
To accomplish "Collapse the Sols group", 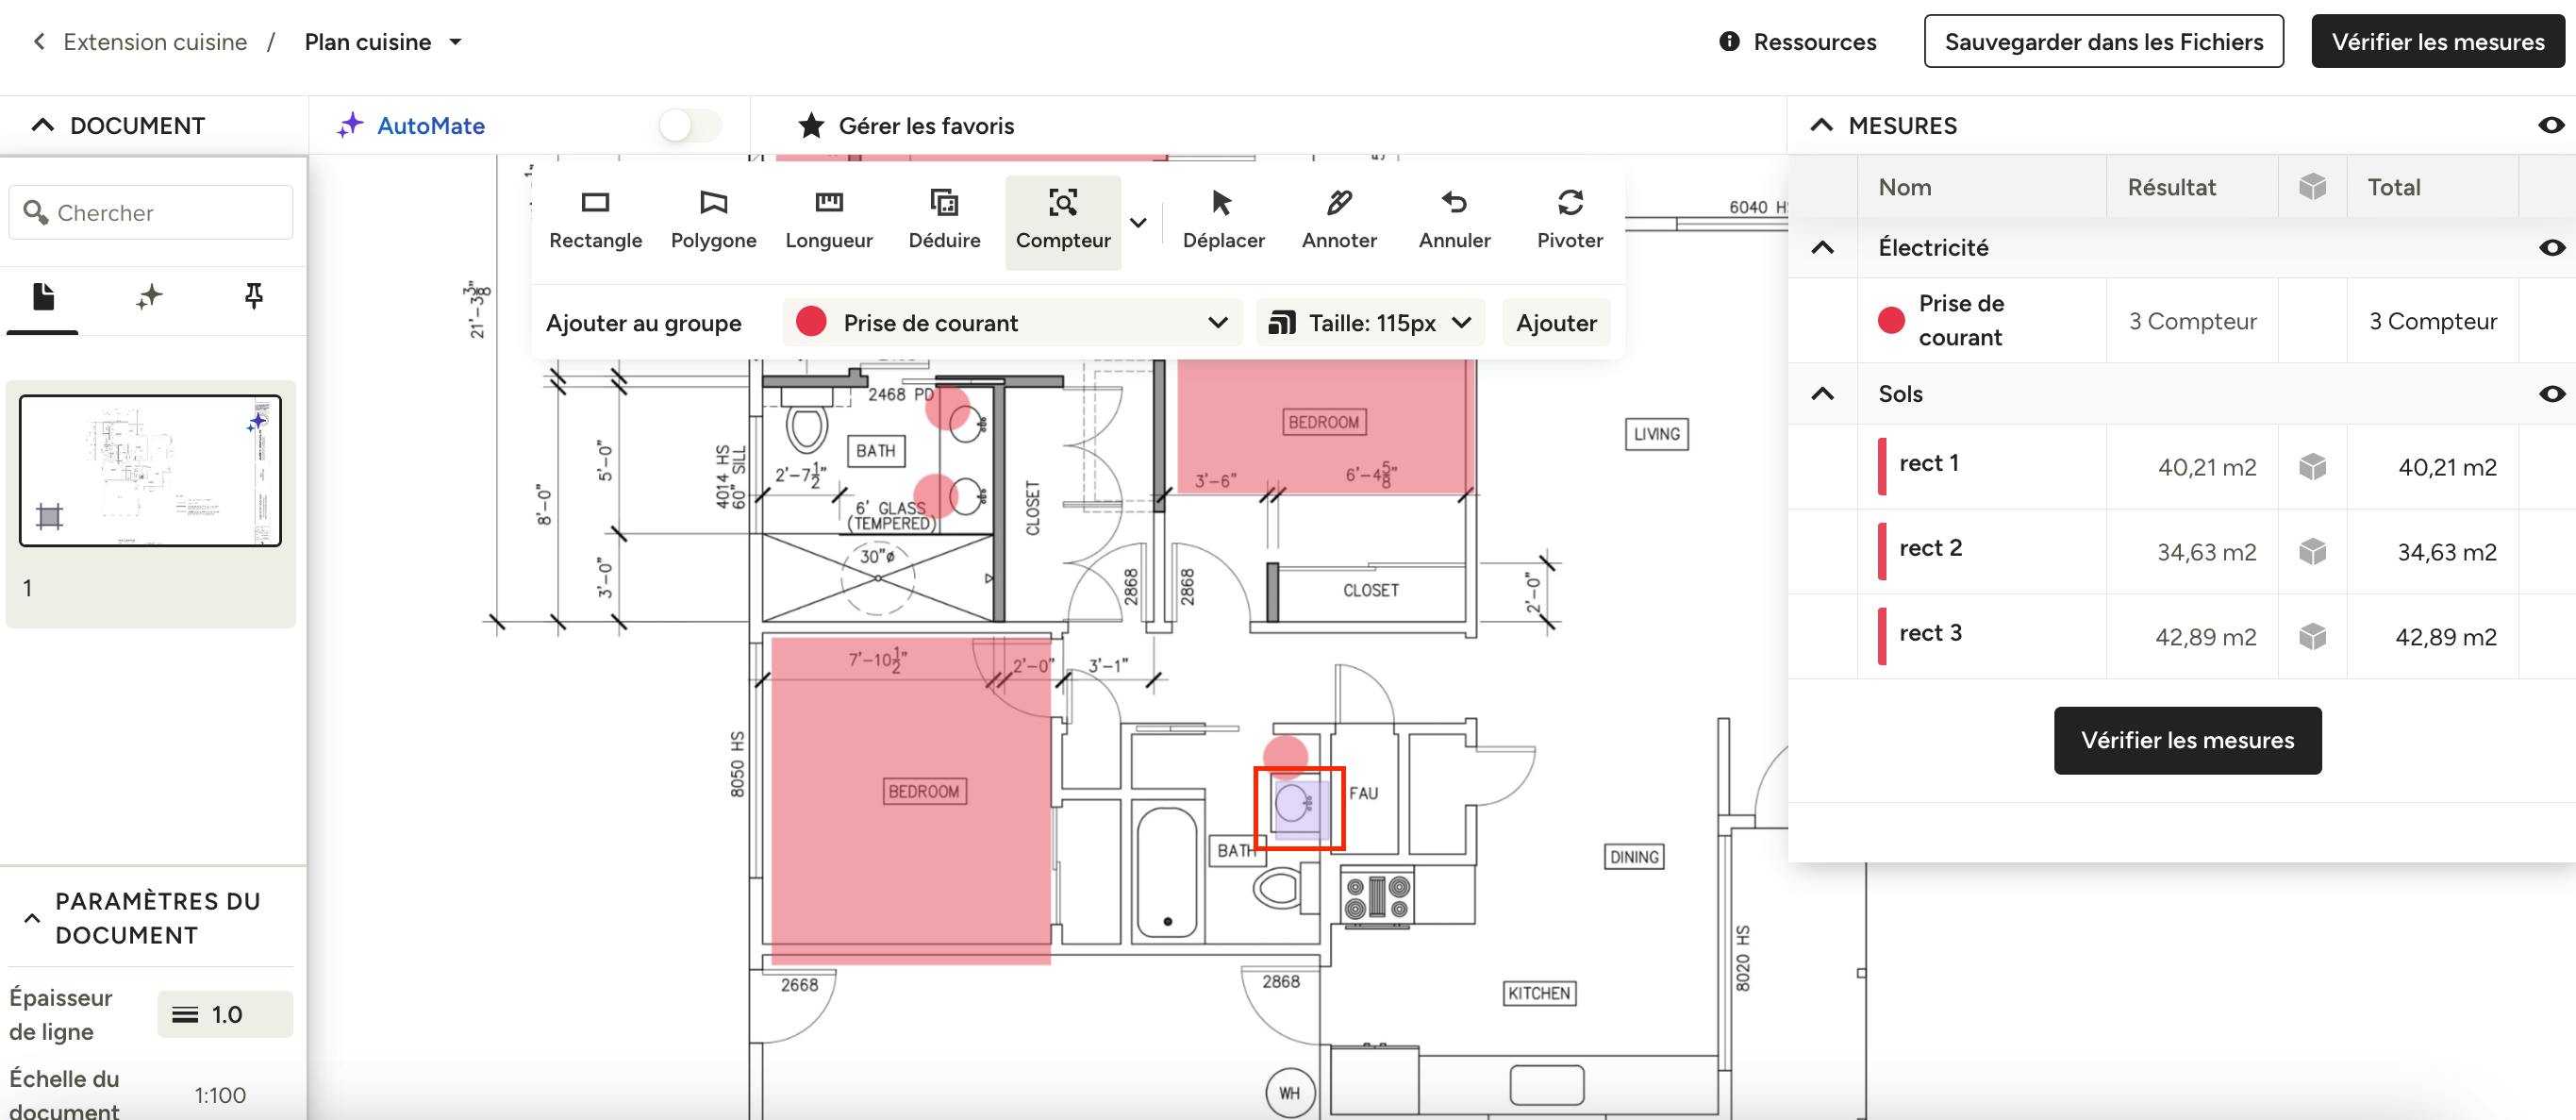I will [1822, 394].
